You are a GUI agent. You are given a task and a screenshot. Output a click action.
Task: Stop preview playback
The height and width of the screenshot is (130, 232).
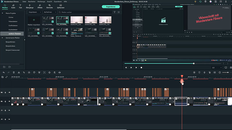point(141,67)
